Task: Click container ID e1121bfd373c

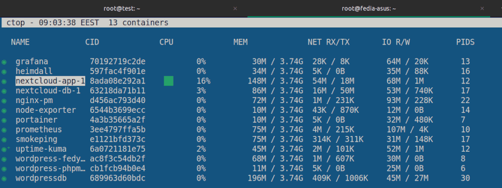Action: click(x=118, y=139)
